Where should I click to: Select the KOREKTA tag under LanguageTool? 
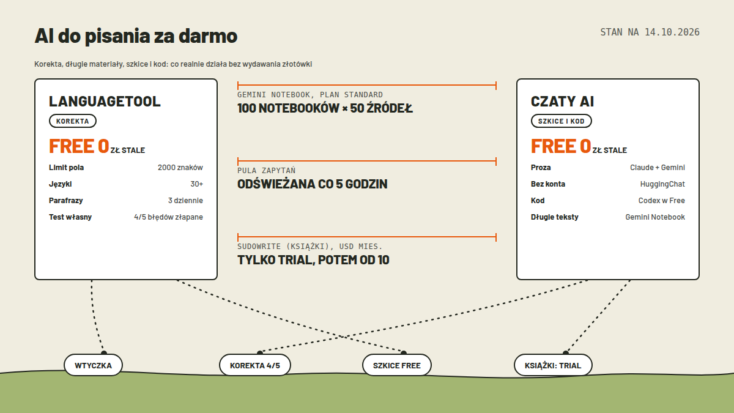point(73,121)
